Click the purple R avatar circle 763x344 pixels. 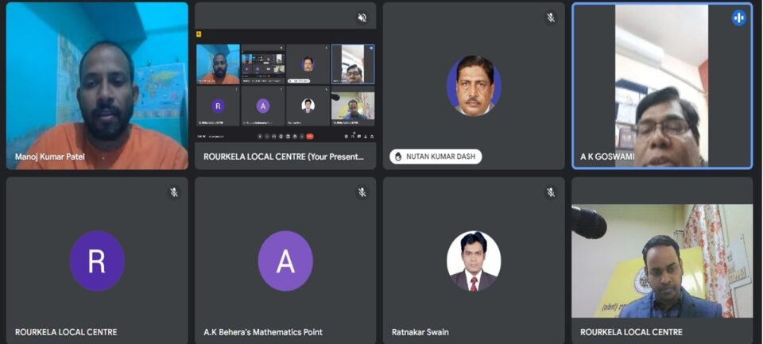point(97,261)
